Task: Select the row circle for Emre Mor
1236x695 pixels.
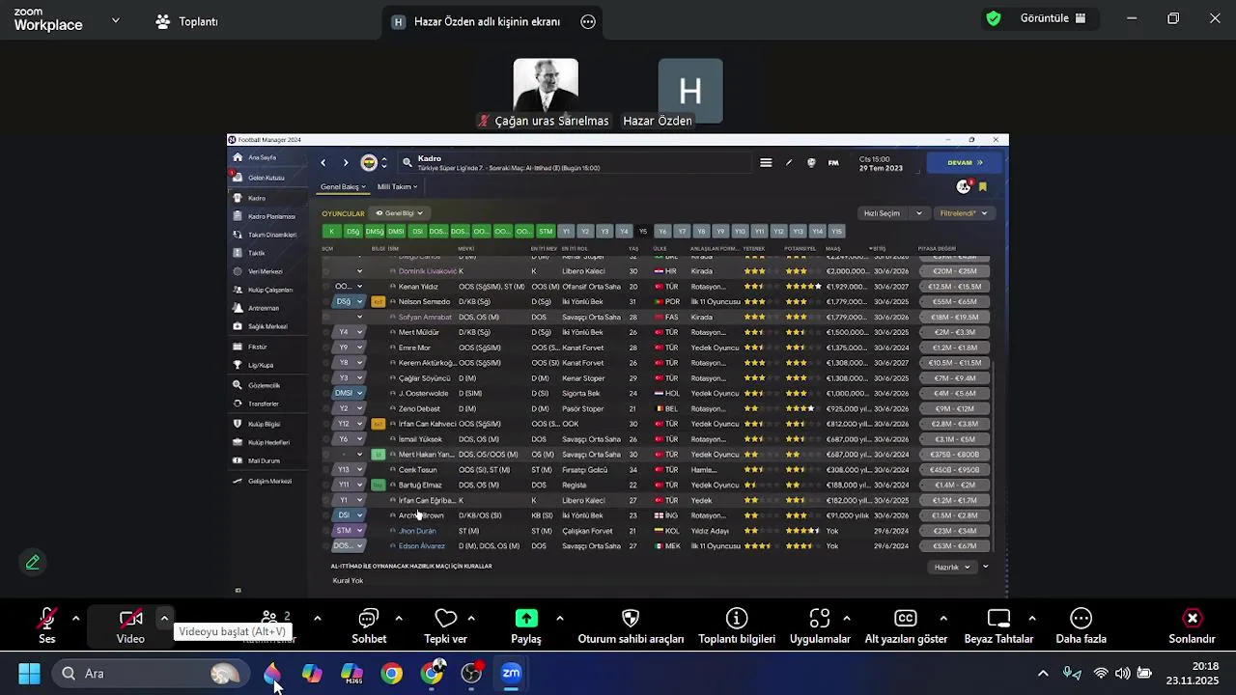Action: (325, 347)
